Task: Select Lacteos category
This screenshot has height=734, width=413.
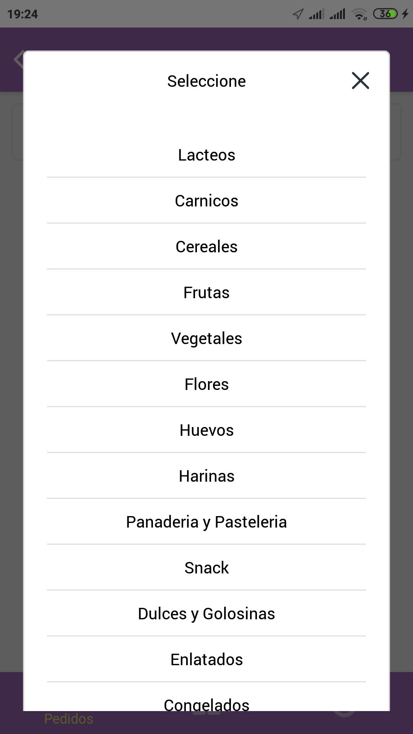Action: pyautogui.click(x=206, y=155)
